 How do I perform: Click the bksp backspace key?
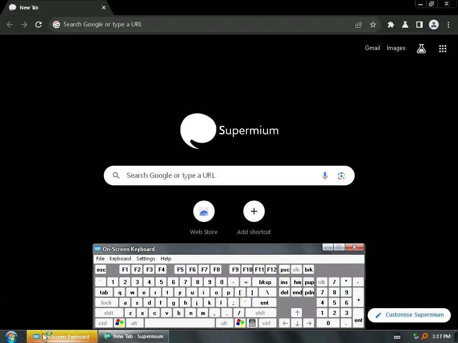point(265,282)
